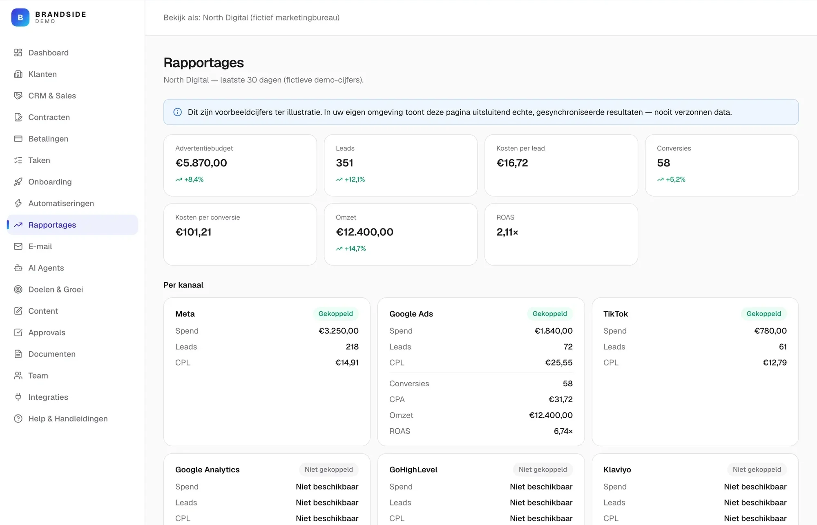
Task: Click the Content edit icon
Action: click(18, 311)
